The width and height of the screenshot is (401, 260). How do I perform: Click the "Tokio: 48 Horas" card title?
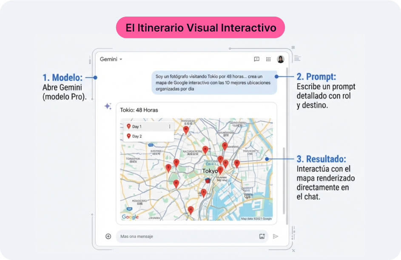139,110
